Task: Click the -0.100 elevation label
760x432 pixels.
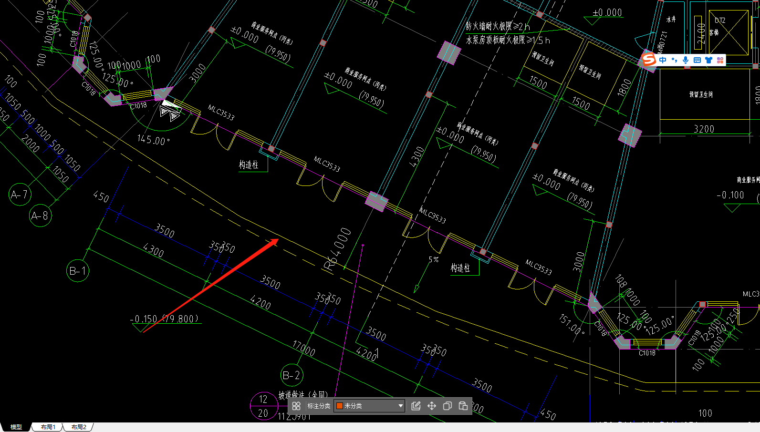Action: pyautogui.click(x=731, y=195)
